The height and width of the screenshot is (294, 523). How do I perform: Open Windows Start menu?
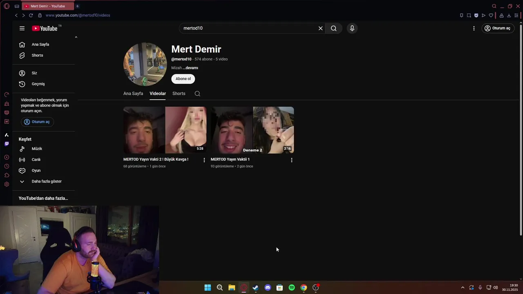point(208,287)
